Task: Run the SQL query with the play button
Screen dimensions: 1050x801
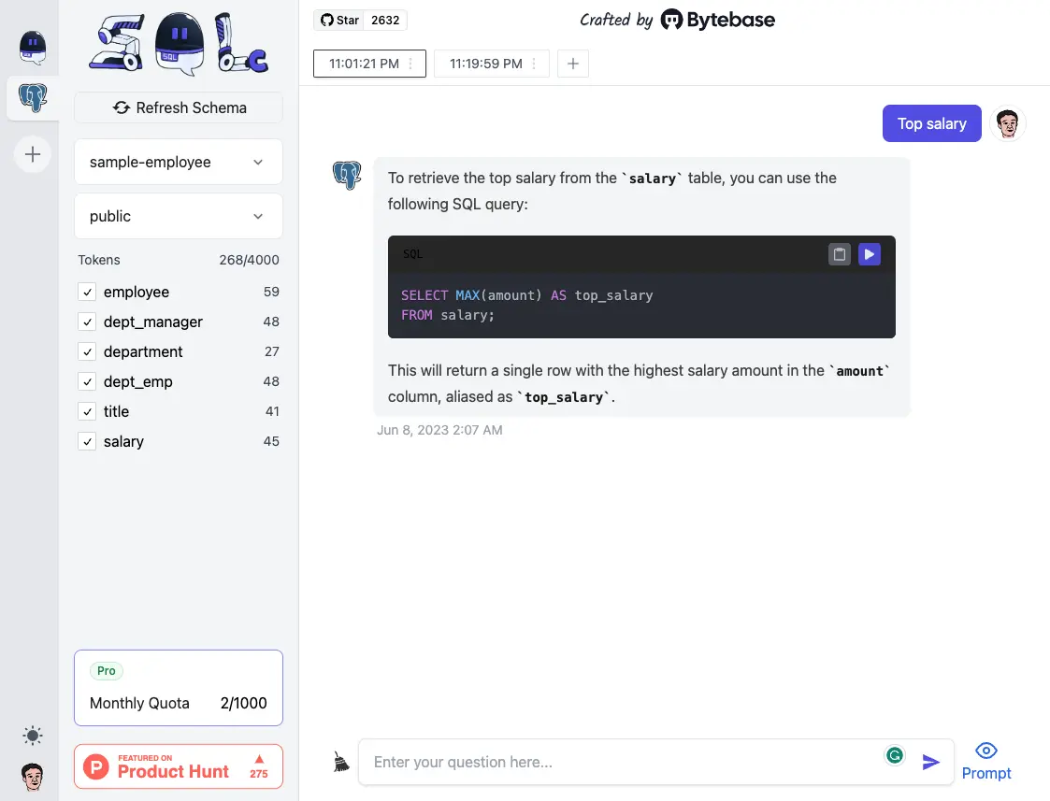Action: pos(870,253)
